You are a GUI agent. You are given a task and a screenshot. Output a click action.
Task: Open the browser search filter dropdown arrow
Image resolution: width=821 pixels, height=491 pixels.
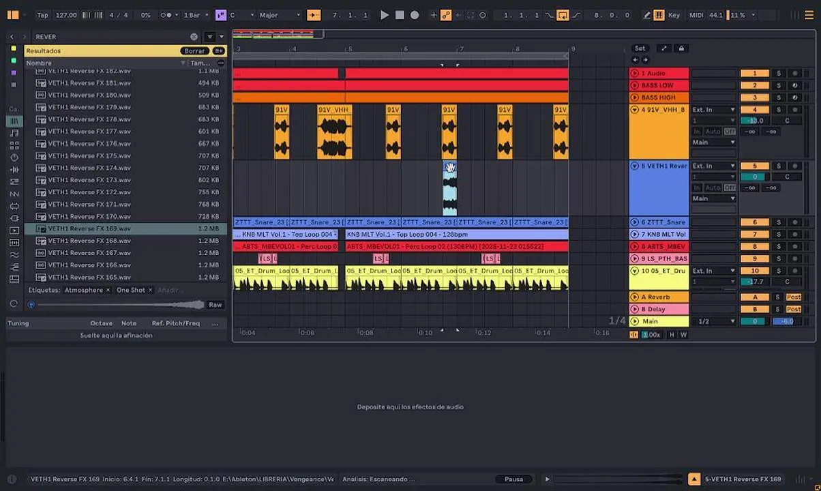point(221,37)
